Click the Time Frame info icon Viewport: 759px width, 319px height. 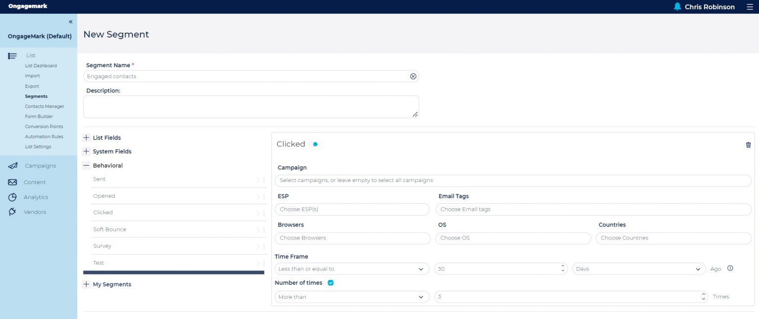pos(730,269)
